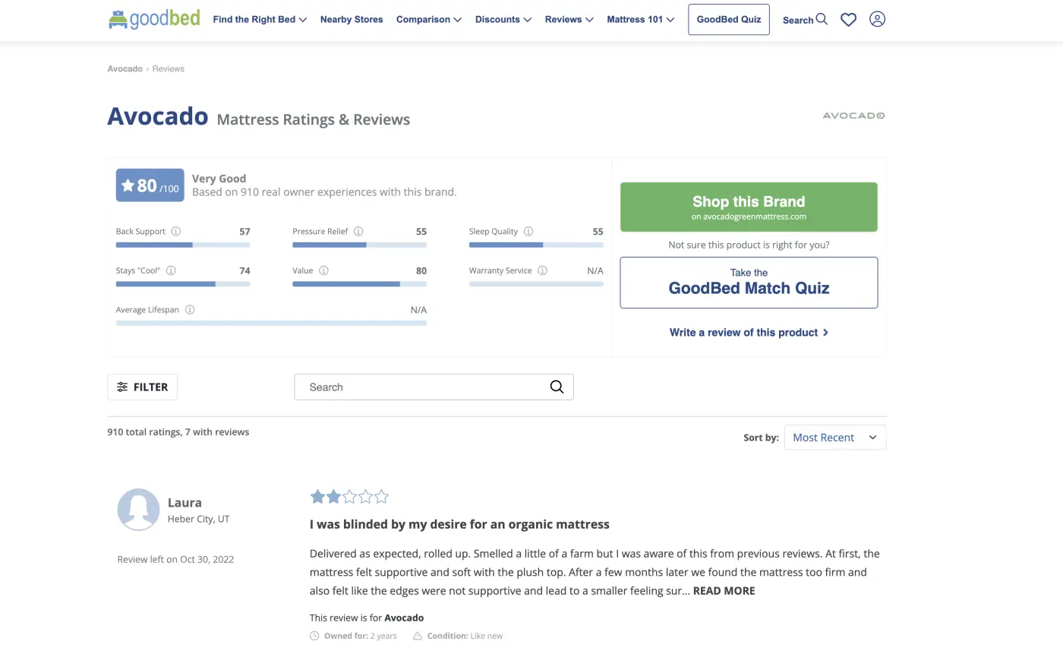Expand the Mattress 101 menu
This screenshot has height=651, width=1063.
pyautogui.click(x=641, y=20)
